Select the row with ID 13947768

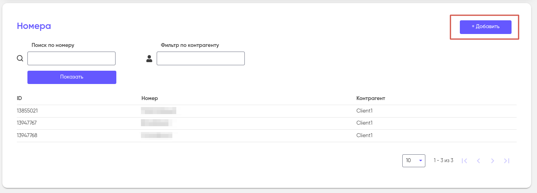27,135
